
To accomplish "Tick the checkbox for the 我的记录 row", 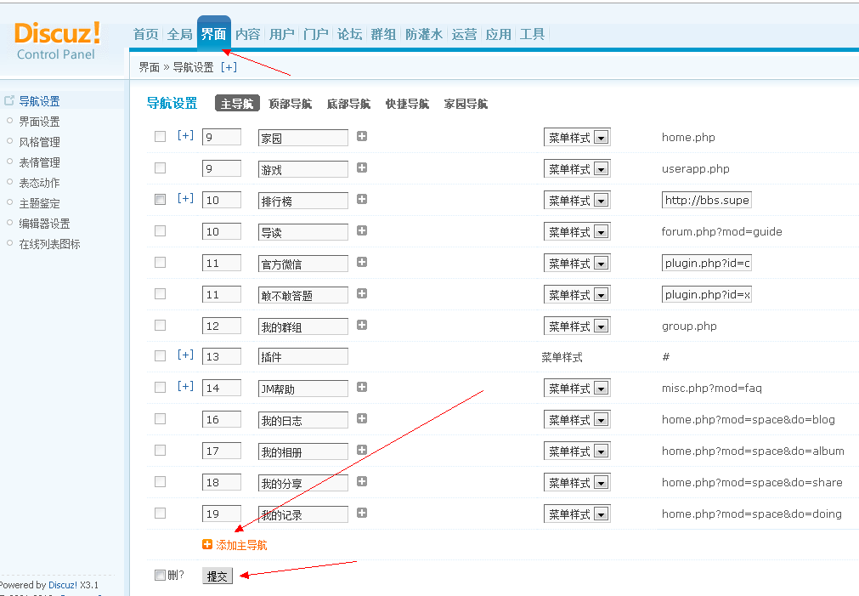I will pyautogui.click(x=160, y=514).
